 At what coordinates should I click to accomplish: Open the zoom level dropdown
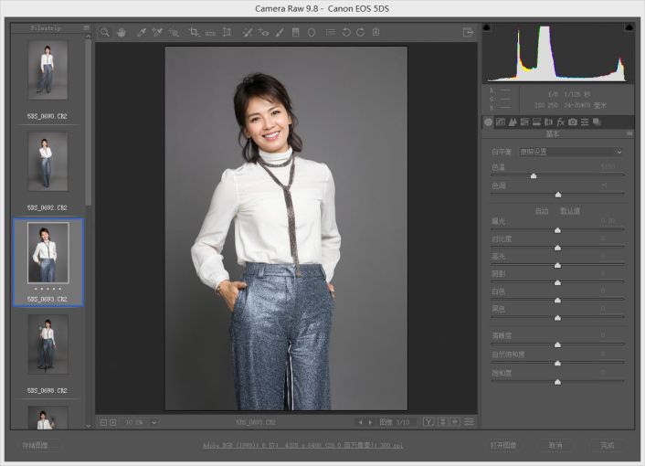pyautogui.click(x=153, y=422)
